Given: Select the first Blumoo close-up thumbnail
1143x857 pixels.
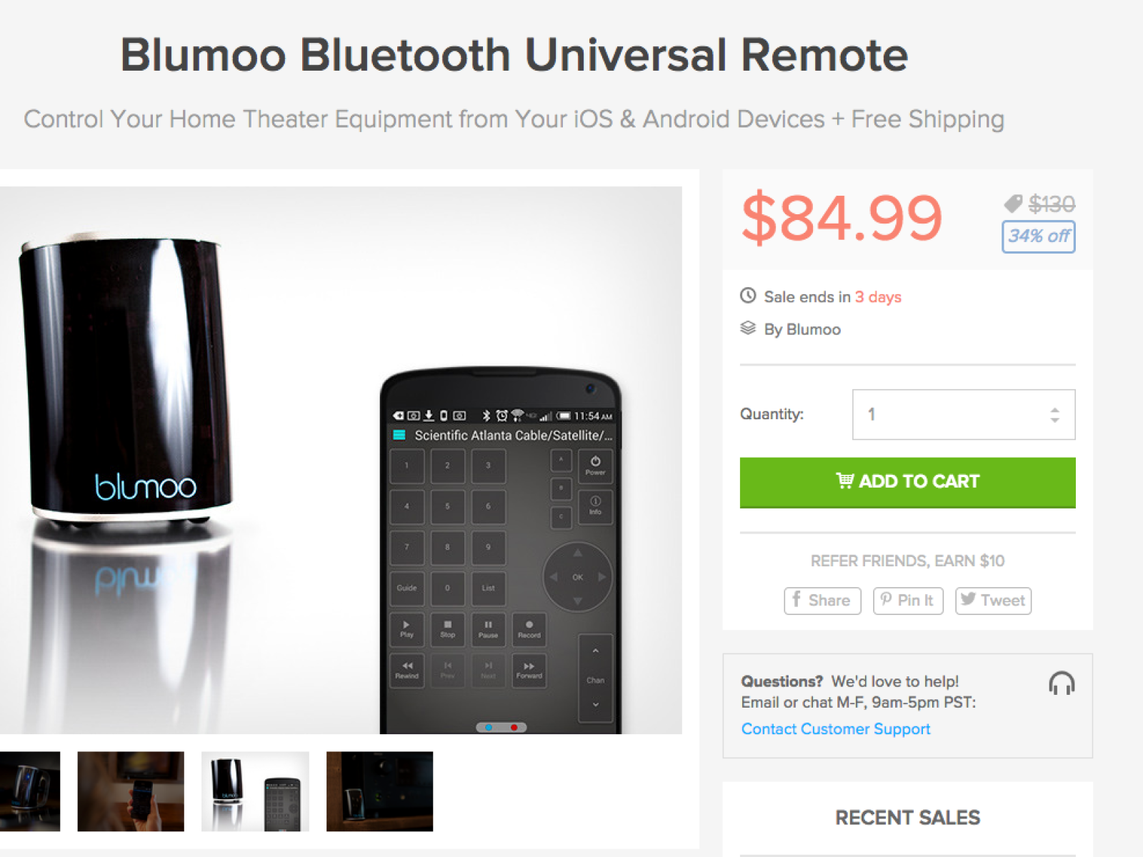Looking at the screenshot, I should 30,791.
